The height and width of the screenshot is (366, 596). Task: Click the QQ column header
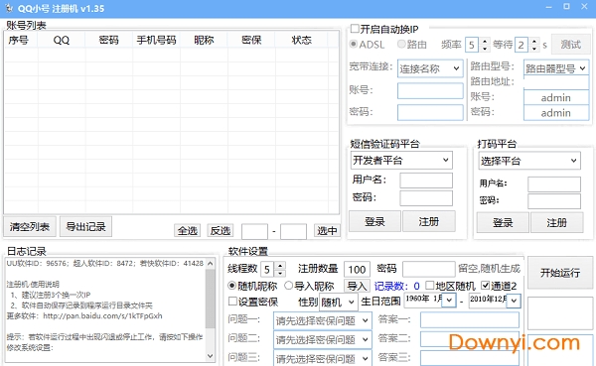click(x=62, y=40)
